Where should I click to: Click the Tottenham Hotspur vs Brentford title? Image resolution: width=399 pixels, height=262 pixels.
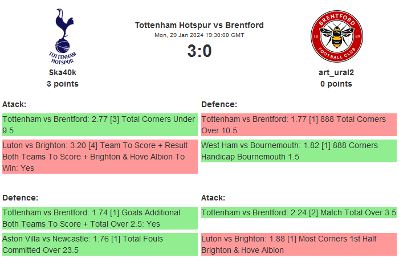(199, 25)
